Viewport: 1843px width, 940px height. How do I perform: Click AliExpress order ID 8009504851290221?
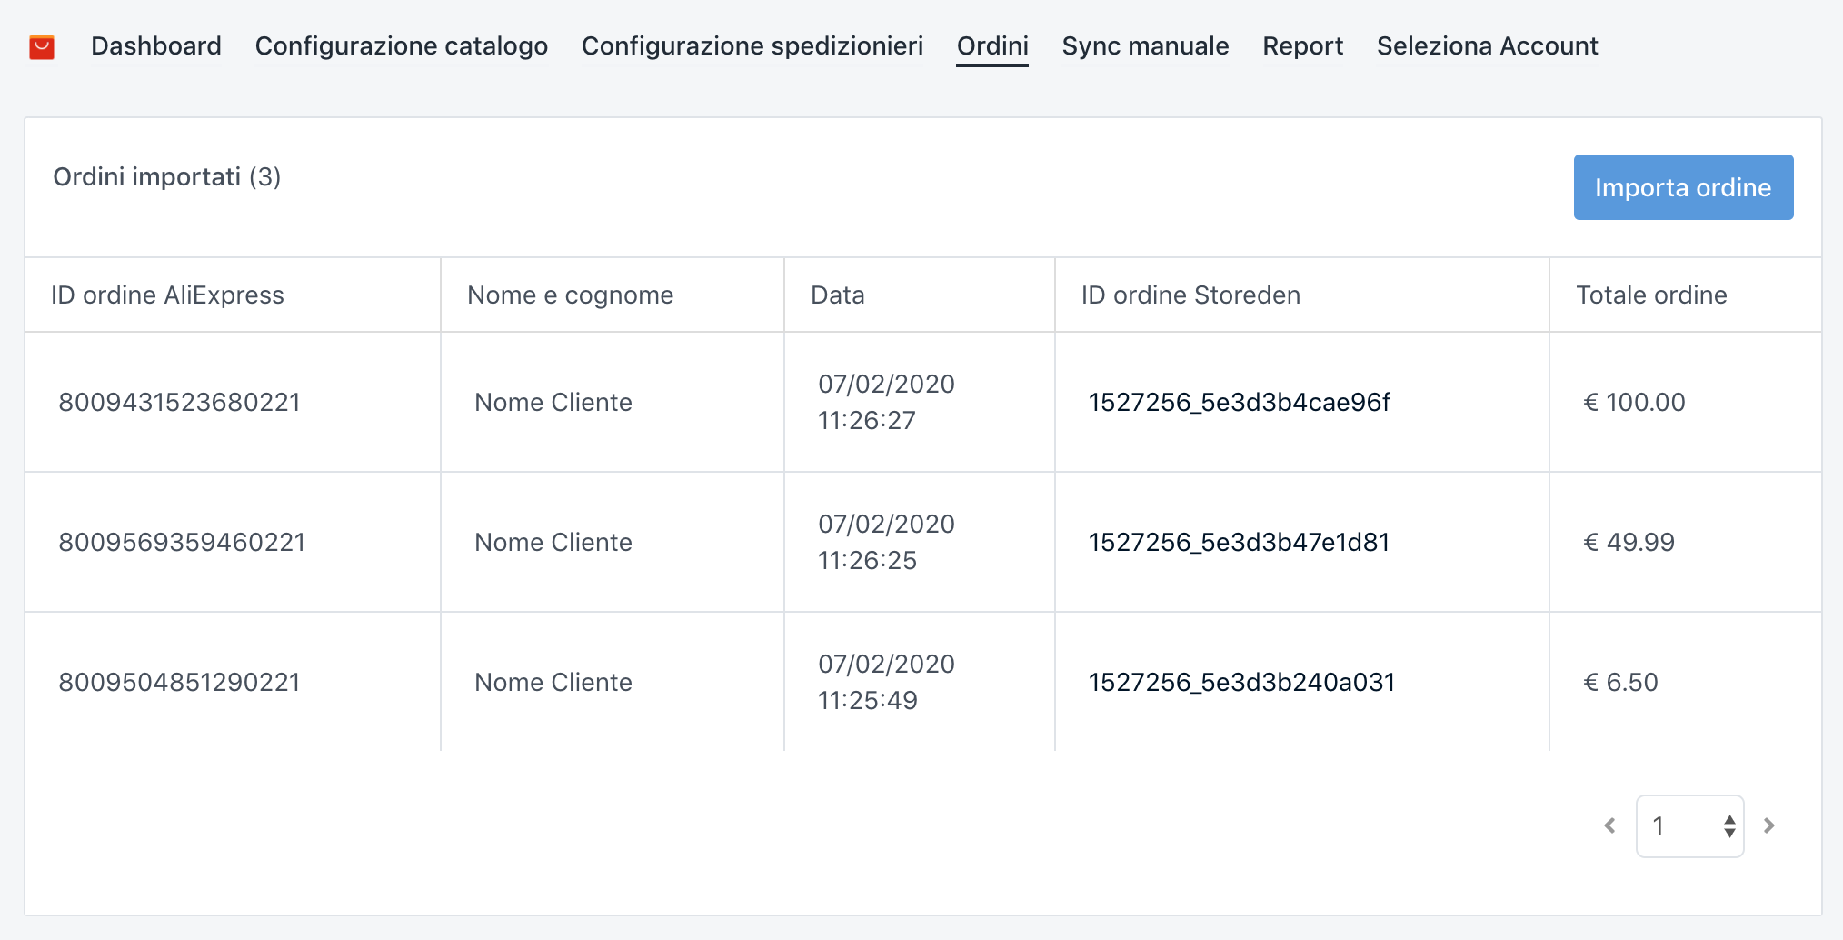[x=179, y=682]
